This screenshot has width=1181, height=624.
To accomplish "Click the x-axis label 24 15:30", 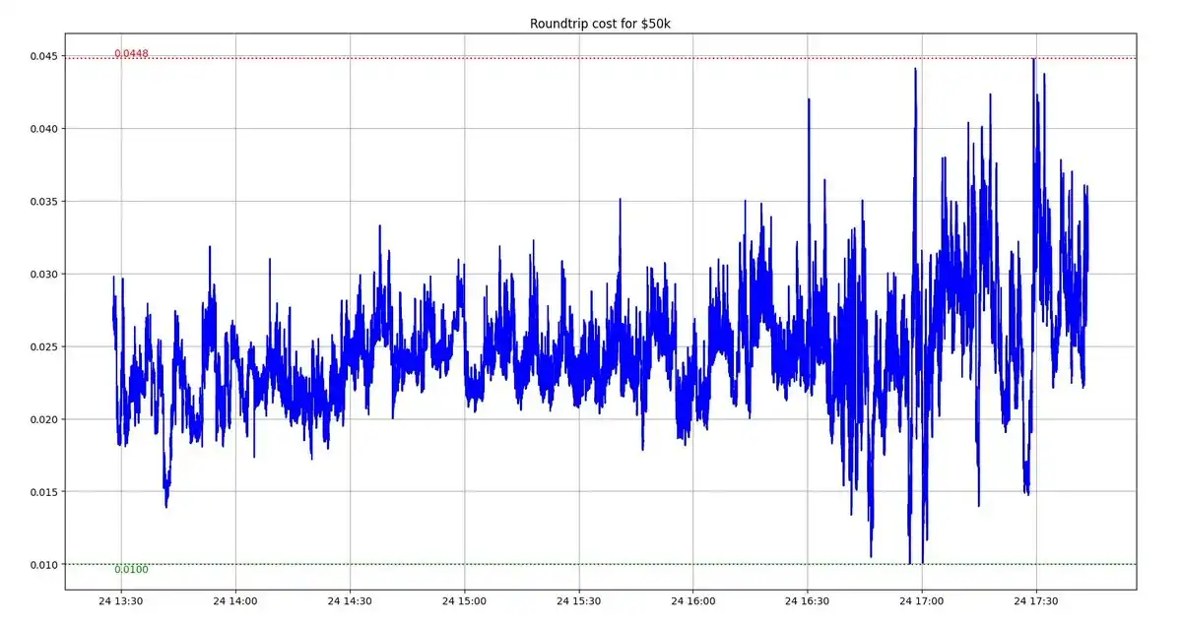I will [x=578, y=600].
